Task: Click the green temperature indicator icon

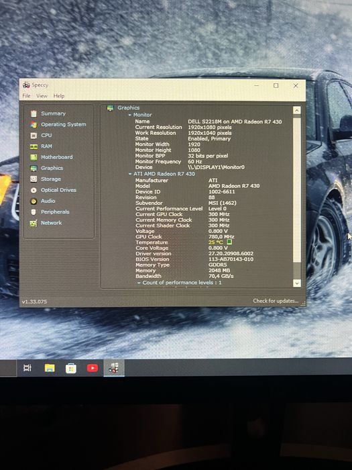Action: coord(229,242)
